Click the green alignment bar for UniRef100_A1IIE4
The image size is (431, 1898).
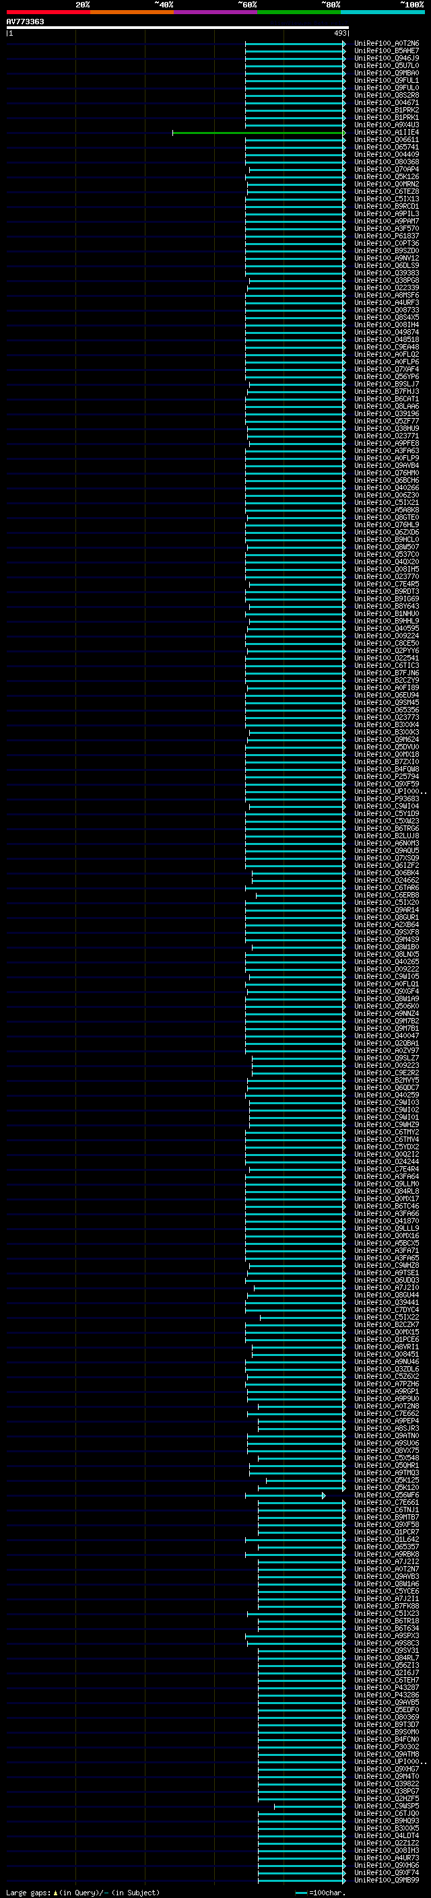coord(258,133)
